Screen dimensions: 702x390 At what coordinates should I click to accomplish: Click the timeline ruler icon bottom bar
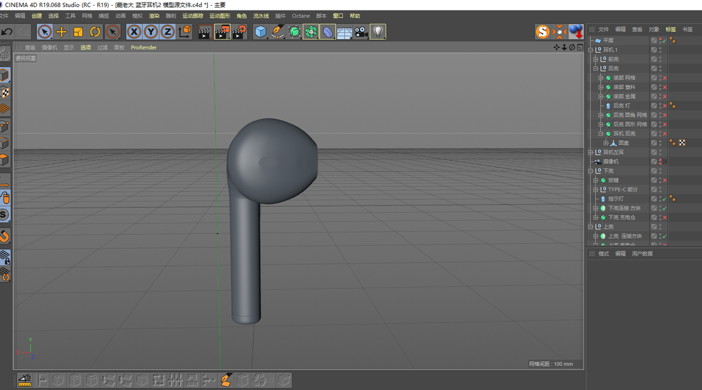[25, 380]
